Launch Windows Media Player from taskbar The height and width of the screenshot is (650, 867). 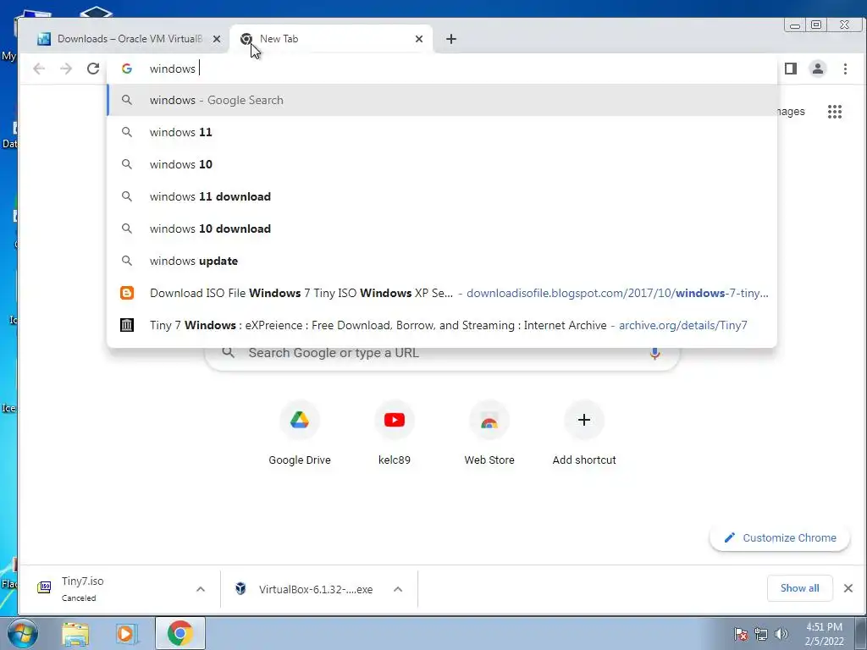point(126,634)
